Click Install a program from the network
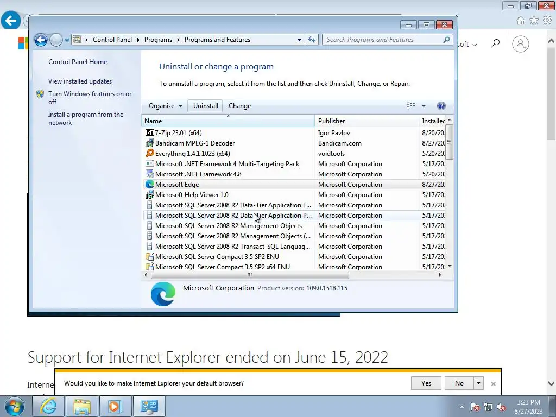The width and height of the screenshot is (556, 417). [86, 118]
